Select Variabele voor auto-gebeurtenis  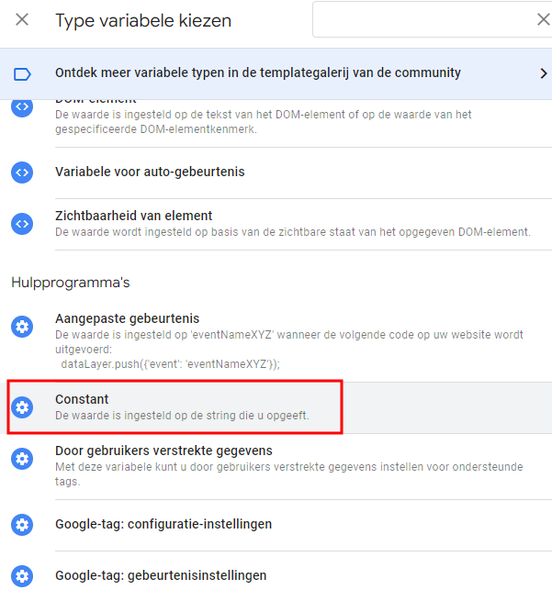(150, 172)
